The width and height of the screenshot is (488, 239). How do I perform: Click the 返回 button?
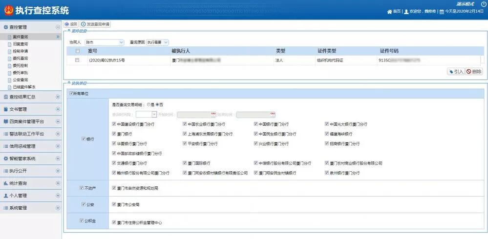coord(71,24)
